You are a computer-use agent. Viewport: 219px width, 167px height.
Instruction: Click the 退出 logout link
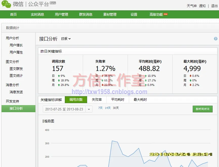(214, 6)
